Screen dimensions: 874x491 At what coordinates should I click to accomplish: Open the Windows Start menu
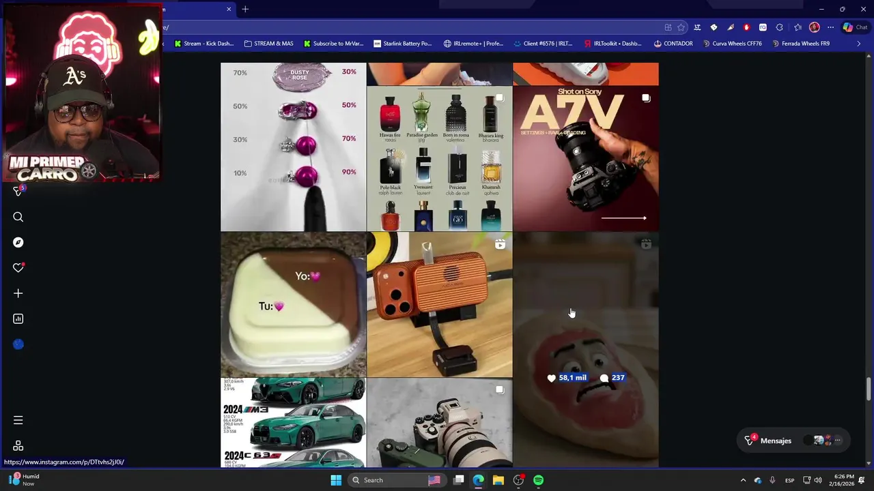click(336, 480)
